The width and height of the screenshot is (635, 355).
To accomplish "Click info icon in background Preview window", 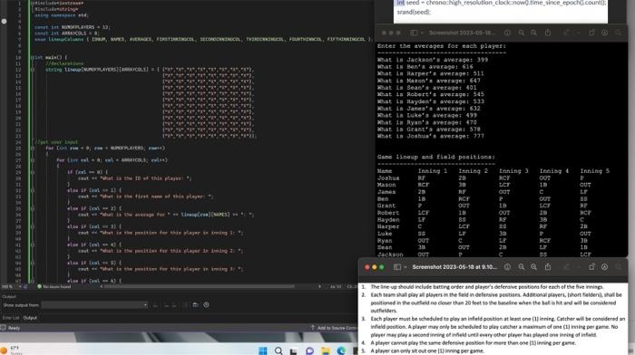I will coord(507,33).
